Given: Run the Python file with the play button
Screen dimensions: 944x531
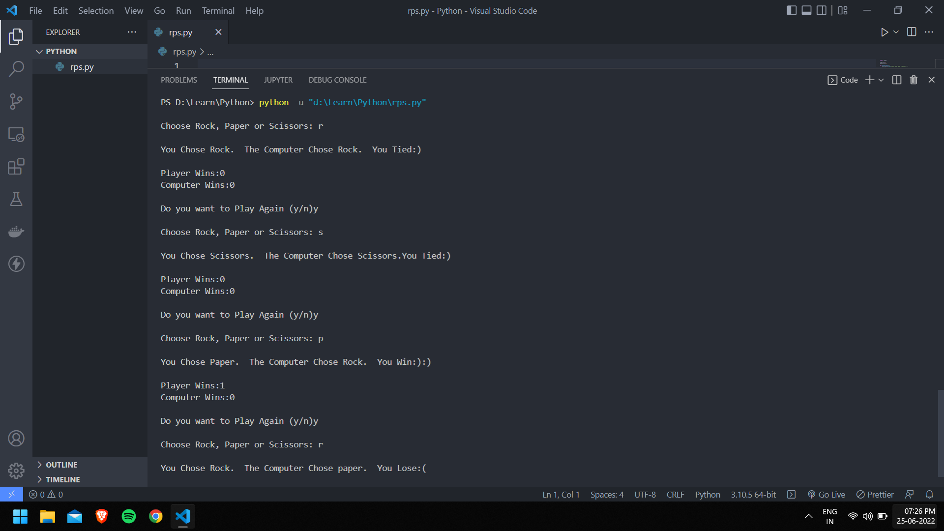Looking at the screenshot, I should (x=884, y=32).
